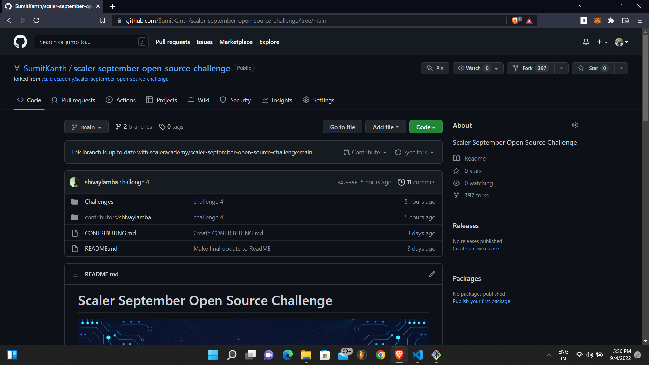The width and height of the screenshot is (649, 365).
Task: Click the pencil icon to edit README.md
Action: click(432, 274)
